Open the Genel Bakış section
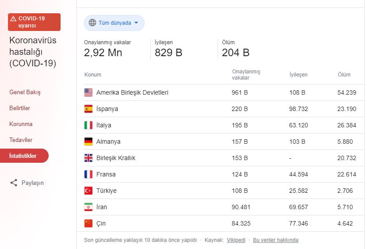The height and width of the screenshot is (249, 367). (x=25, y=92)
